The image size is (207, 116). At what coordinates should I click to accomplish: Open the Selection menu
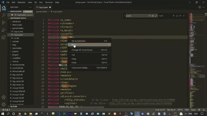(21, 2)
